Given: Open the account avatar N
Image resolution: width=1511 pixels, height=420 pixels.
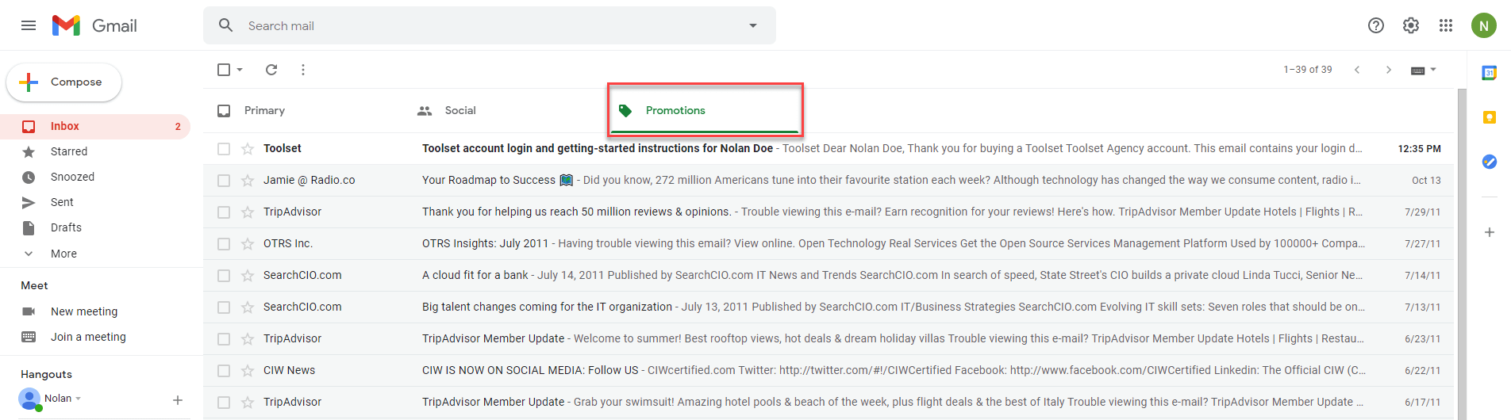Looking at the screenshot, I should 1484,25.
